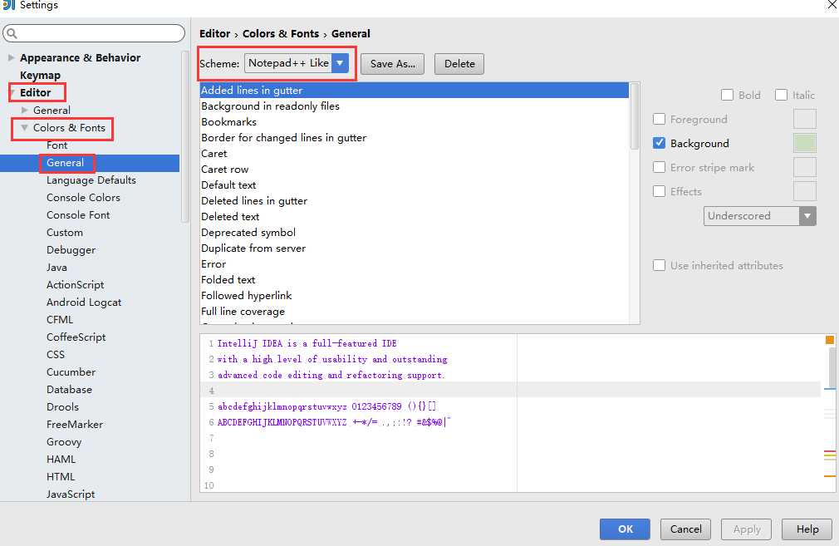Toggle the Foreground checkbox
The image size is (839, 546).
(x=660, y=119)
